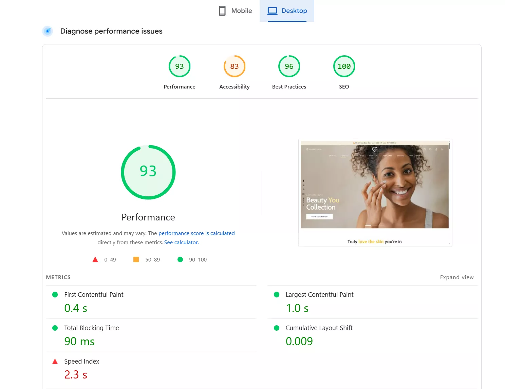Open the page screenshot thumbnail
Image resolution: width=505 pixels, height=389 pixels.
[x=375, y=193]
